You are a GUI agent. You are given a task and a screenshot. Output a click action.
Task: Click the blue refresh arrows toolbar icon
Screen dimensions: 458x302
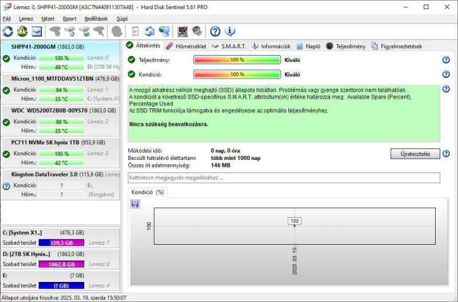click(x=8, y=32)
